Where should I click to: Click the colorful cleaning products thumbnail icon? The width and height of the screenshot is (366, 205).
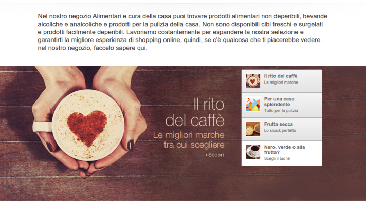(253, 104)
